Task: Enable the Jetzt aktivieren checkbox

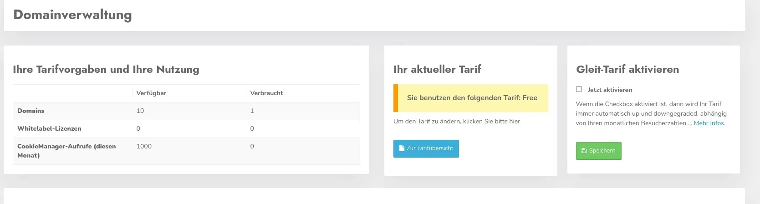Action: (x=579, y=89)
